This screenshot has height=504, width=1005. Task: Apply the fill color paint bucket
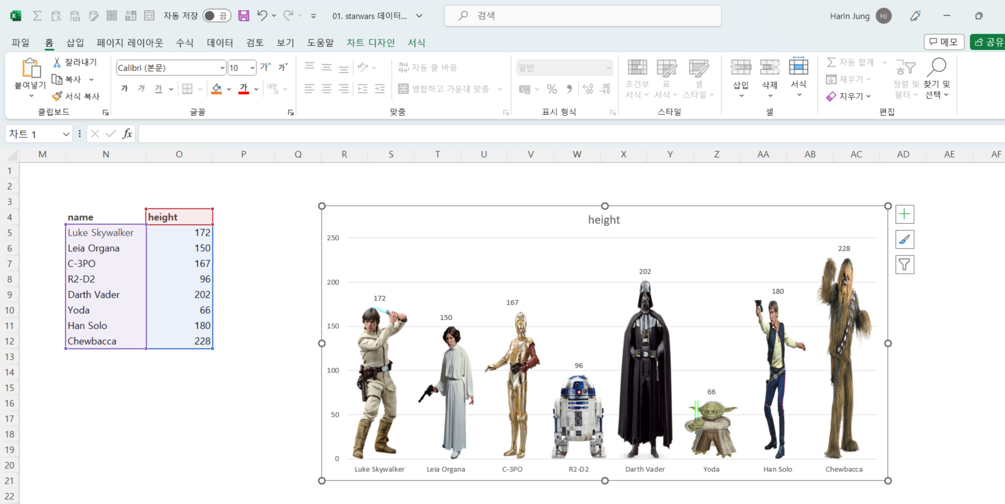[216, 89]
